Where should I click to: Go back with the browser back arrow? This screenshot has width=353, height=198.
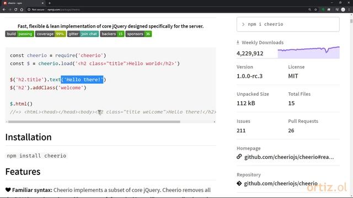(x=4, y=10)
